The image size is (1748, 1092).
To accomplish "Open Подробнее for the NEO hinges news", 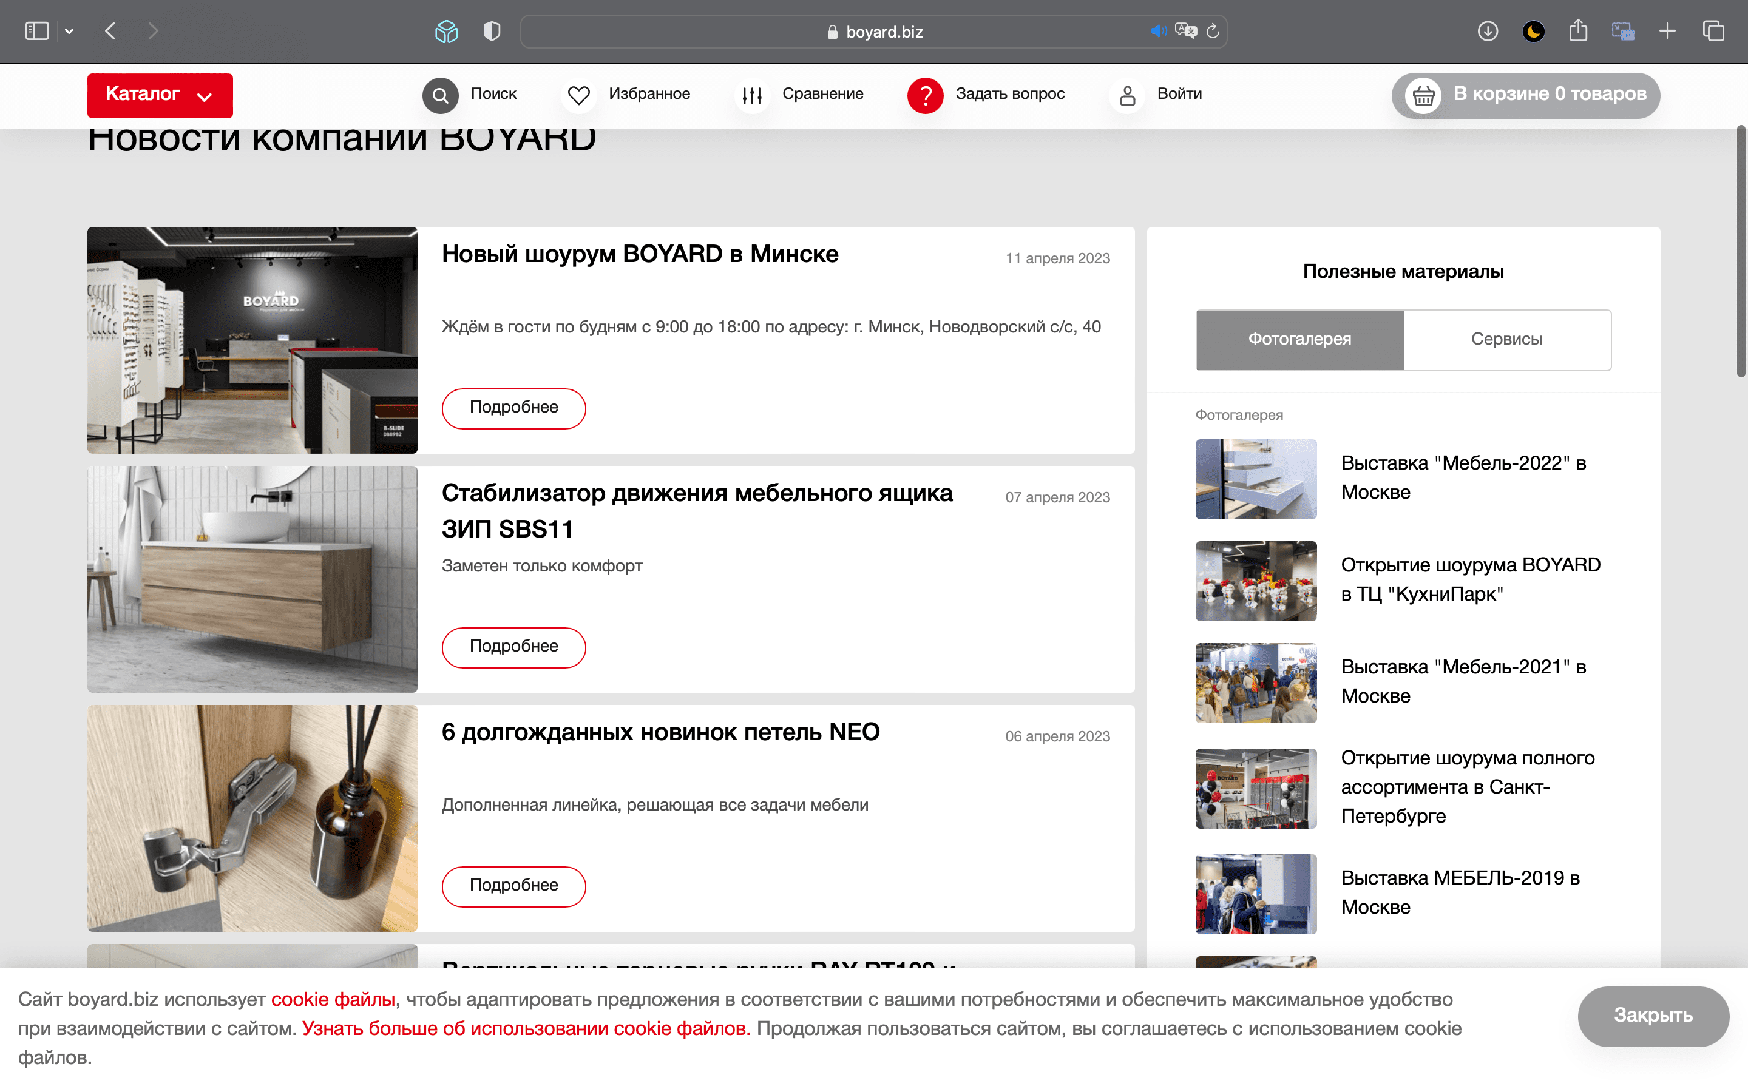I will [x=513, y=886].
